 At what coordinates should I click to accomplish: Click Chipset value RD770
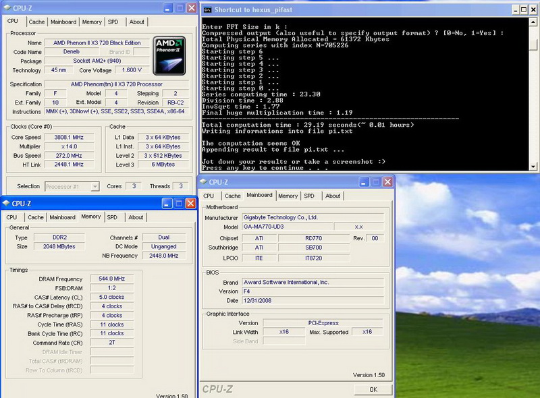(x=314, y=238)
